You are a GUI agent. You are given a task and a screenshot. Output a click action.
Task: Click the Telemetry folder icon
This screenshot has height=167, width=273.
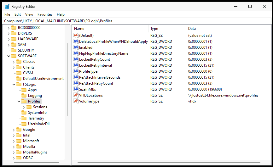[24, 118]
